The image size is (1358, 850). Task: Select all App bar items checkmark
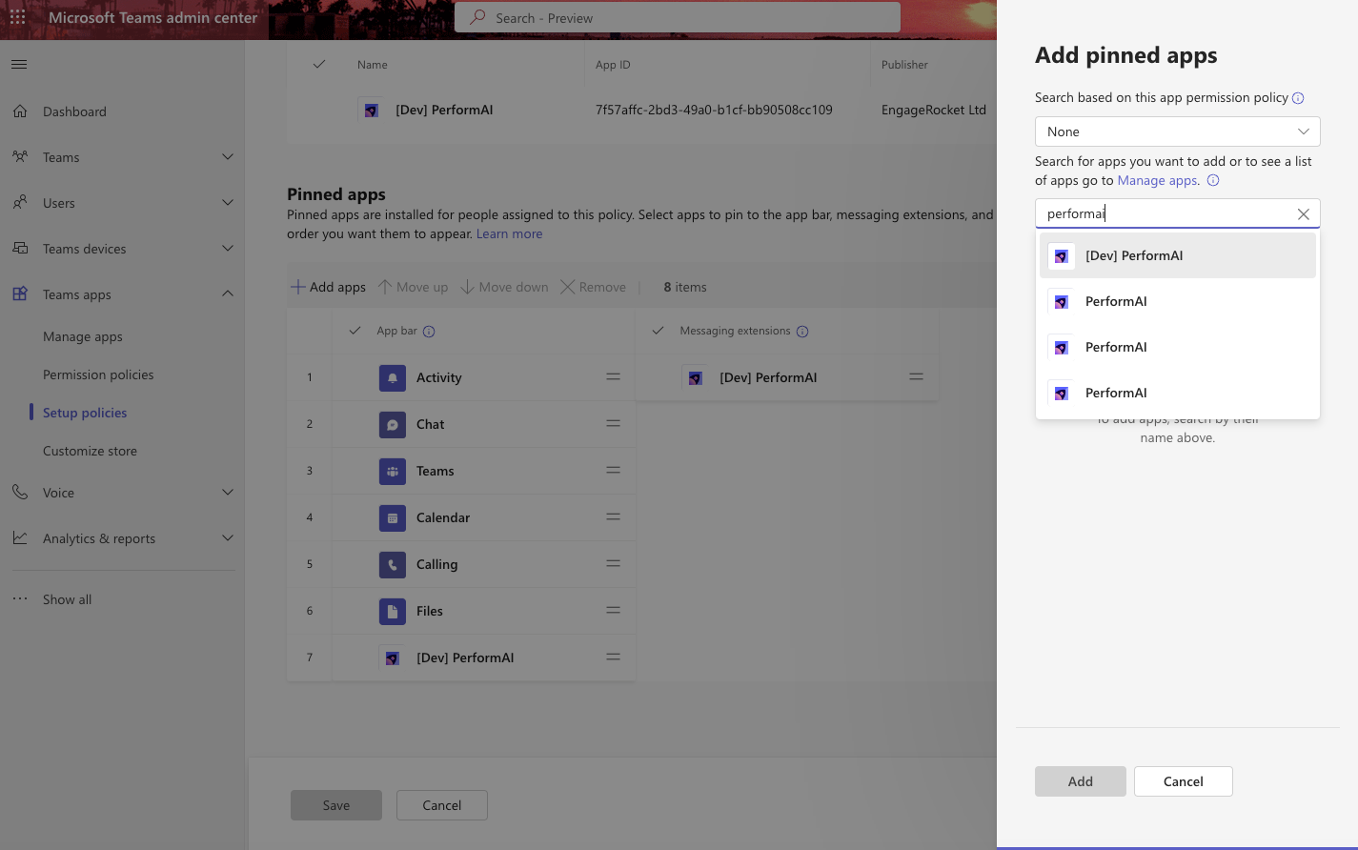355,331
